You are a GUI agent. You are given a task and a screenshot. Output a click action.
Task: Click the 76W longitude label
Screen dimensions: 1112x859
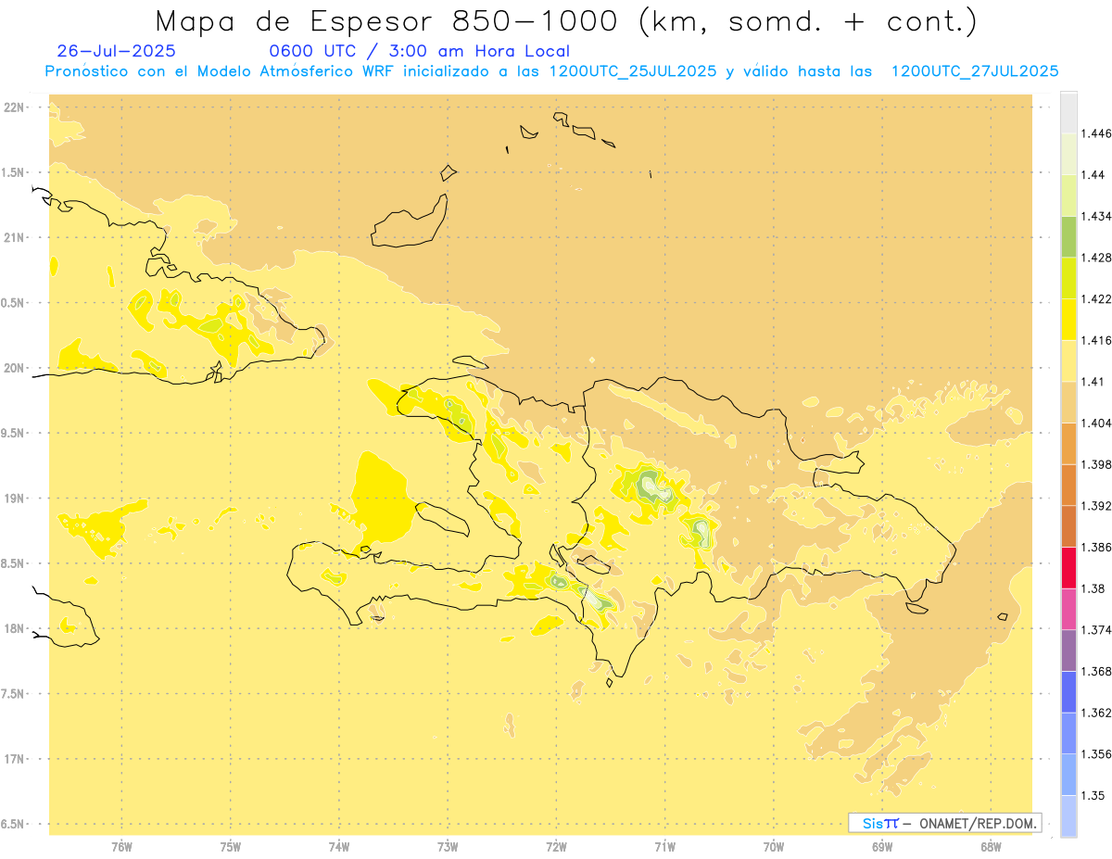[121, 847]
